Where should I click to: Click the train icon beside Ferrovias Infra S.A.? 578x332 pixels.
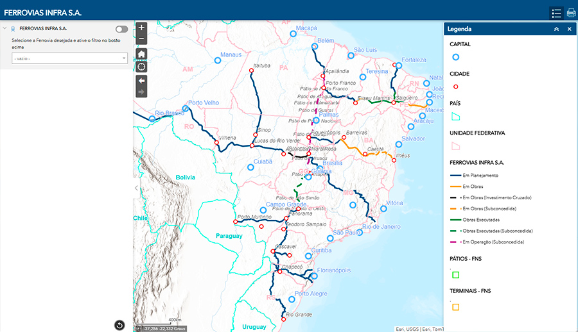[x=13, y=29]
